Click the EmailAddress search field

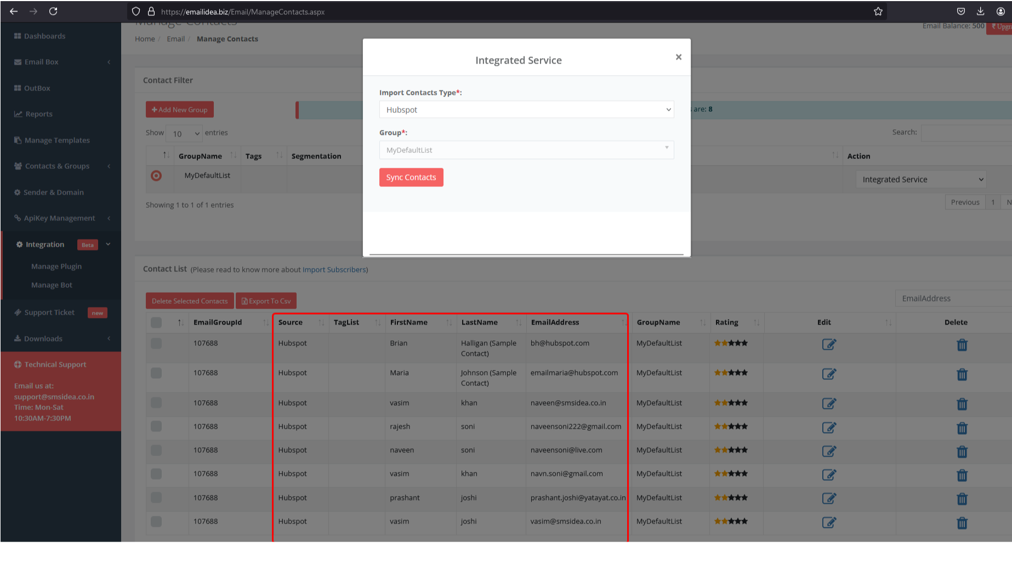pyautogui.click(x=953, y=299)
